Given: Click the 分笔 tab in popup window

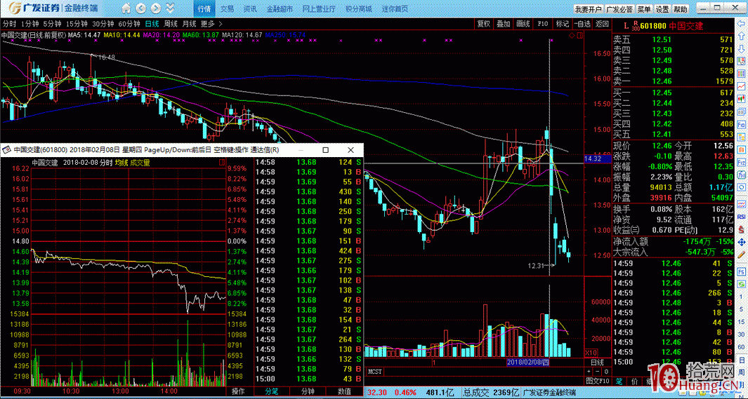Looking at the screenshot, I should pyautogui.click(x=271, y=392).
